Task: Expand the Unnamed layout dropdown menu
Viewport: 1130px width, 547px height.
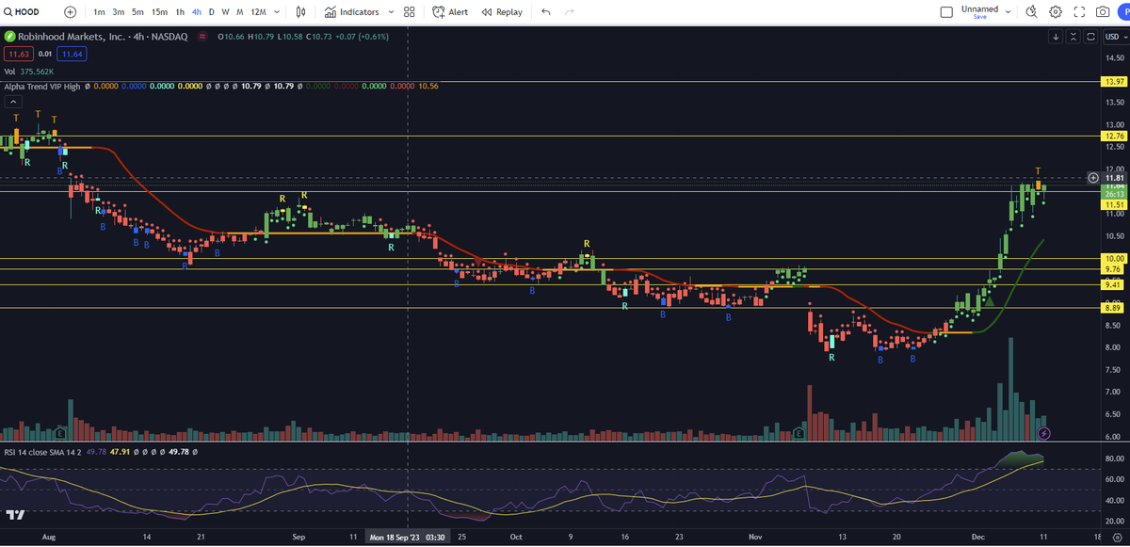Action: coord(1009,12)
